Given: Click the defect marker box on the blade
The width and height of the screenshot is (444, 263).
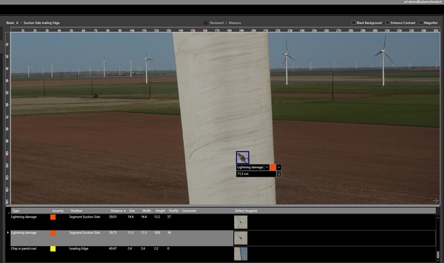Looking at the screenshot, I should (x=242, y=158).
